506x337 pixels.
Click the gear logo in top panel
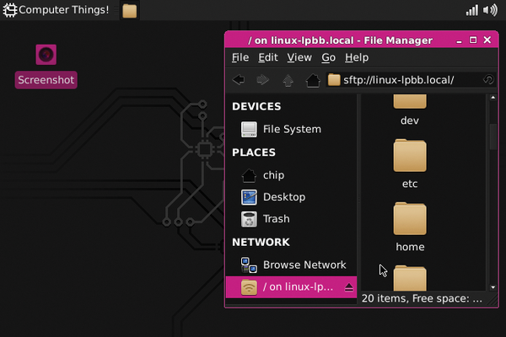9,10
